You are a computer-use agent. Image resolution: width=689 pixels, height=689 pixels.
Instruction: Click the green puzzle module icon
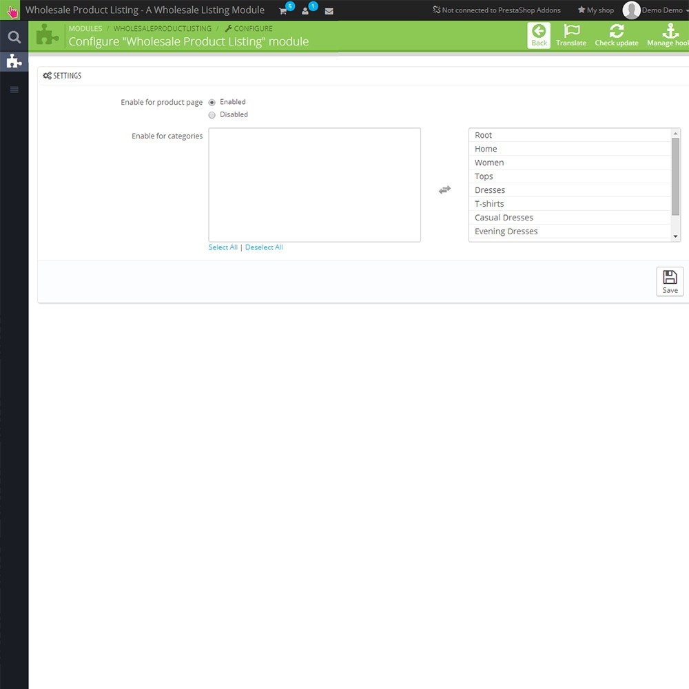coord(48,34)
